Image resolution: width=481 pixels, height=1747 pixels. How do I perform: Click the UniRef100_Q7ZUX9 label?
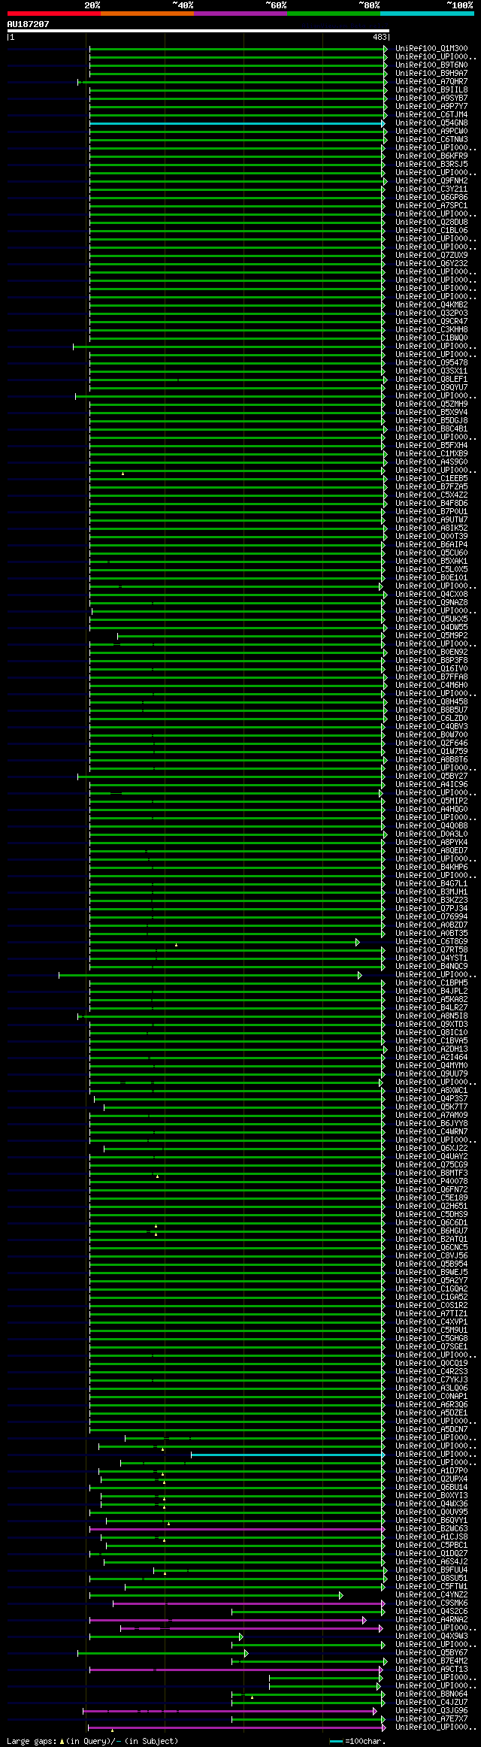[431, 256]
